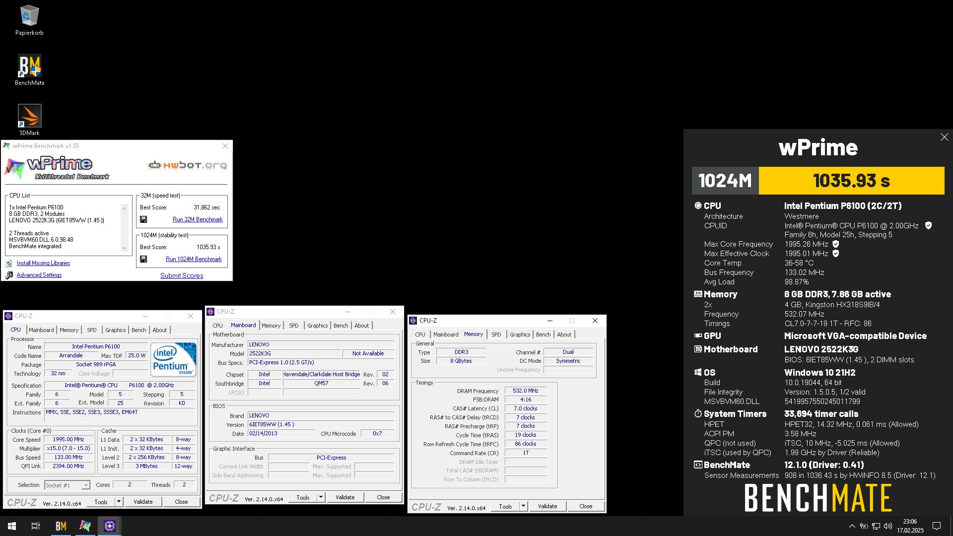Switch to CPU-Z in the taskbar

109,526
